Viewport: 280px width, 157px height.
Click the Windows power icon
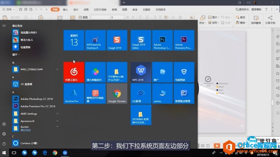(4, 143)
